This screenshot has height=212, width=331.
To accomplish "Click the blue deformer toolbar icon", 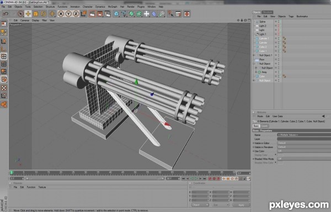I will tap(154, 14).
